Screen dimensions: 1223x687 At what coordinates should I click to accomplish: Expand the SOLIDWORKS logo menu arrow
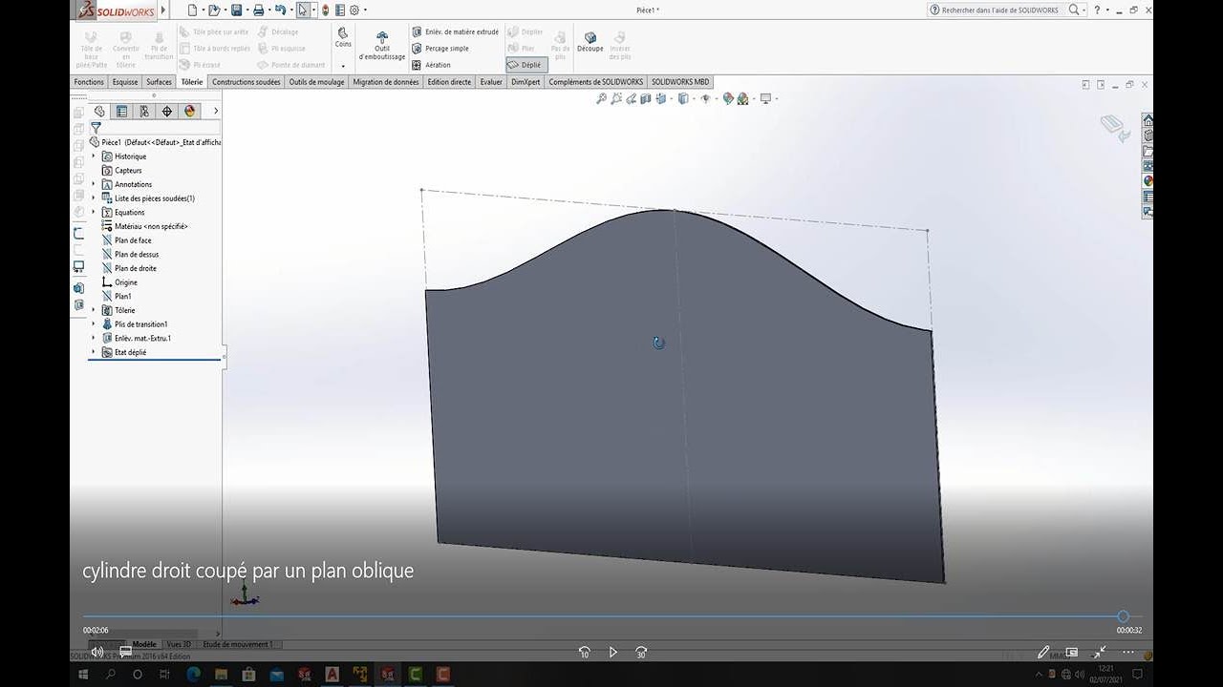[163, 10]
